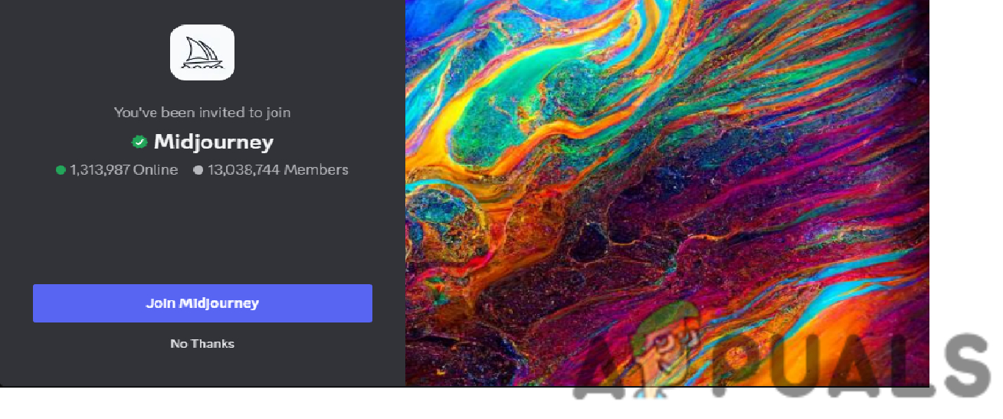Click the green online status dot

[x=61, y=170]
